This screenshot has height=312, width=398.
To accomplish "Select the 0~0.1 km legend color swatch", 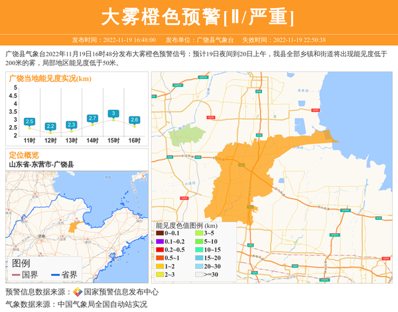I will pos(159,234).
